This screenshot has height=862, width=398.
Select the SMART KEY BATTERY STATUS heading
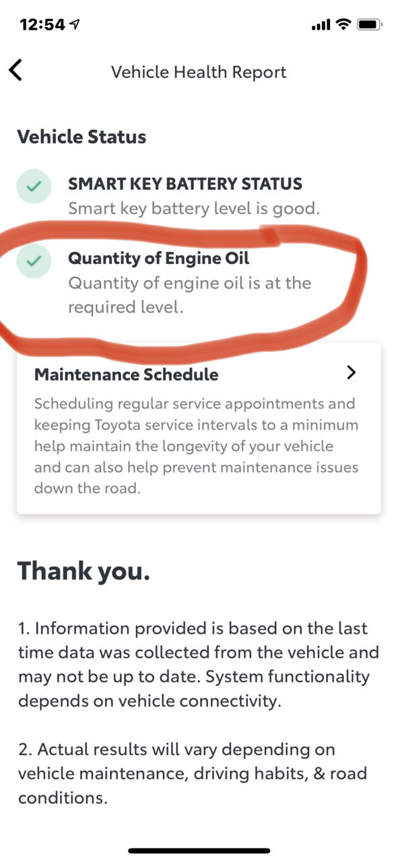click(185, 184)
